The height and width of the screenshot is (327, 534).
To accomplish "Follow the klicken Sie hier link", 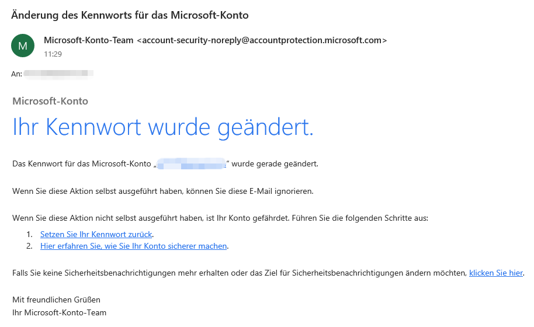I will click(496, 273).
